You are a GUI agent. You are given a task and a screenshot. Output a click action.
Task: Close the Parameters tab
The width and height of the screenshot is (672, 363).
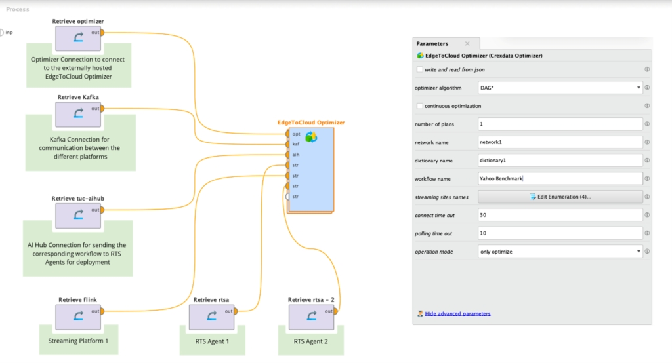467,44
